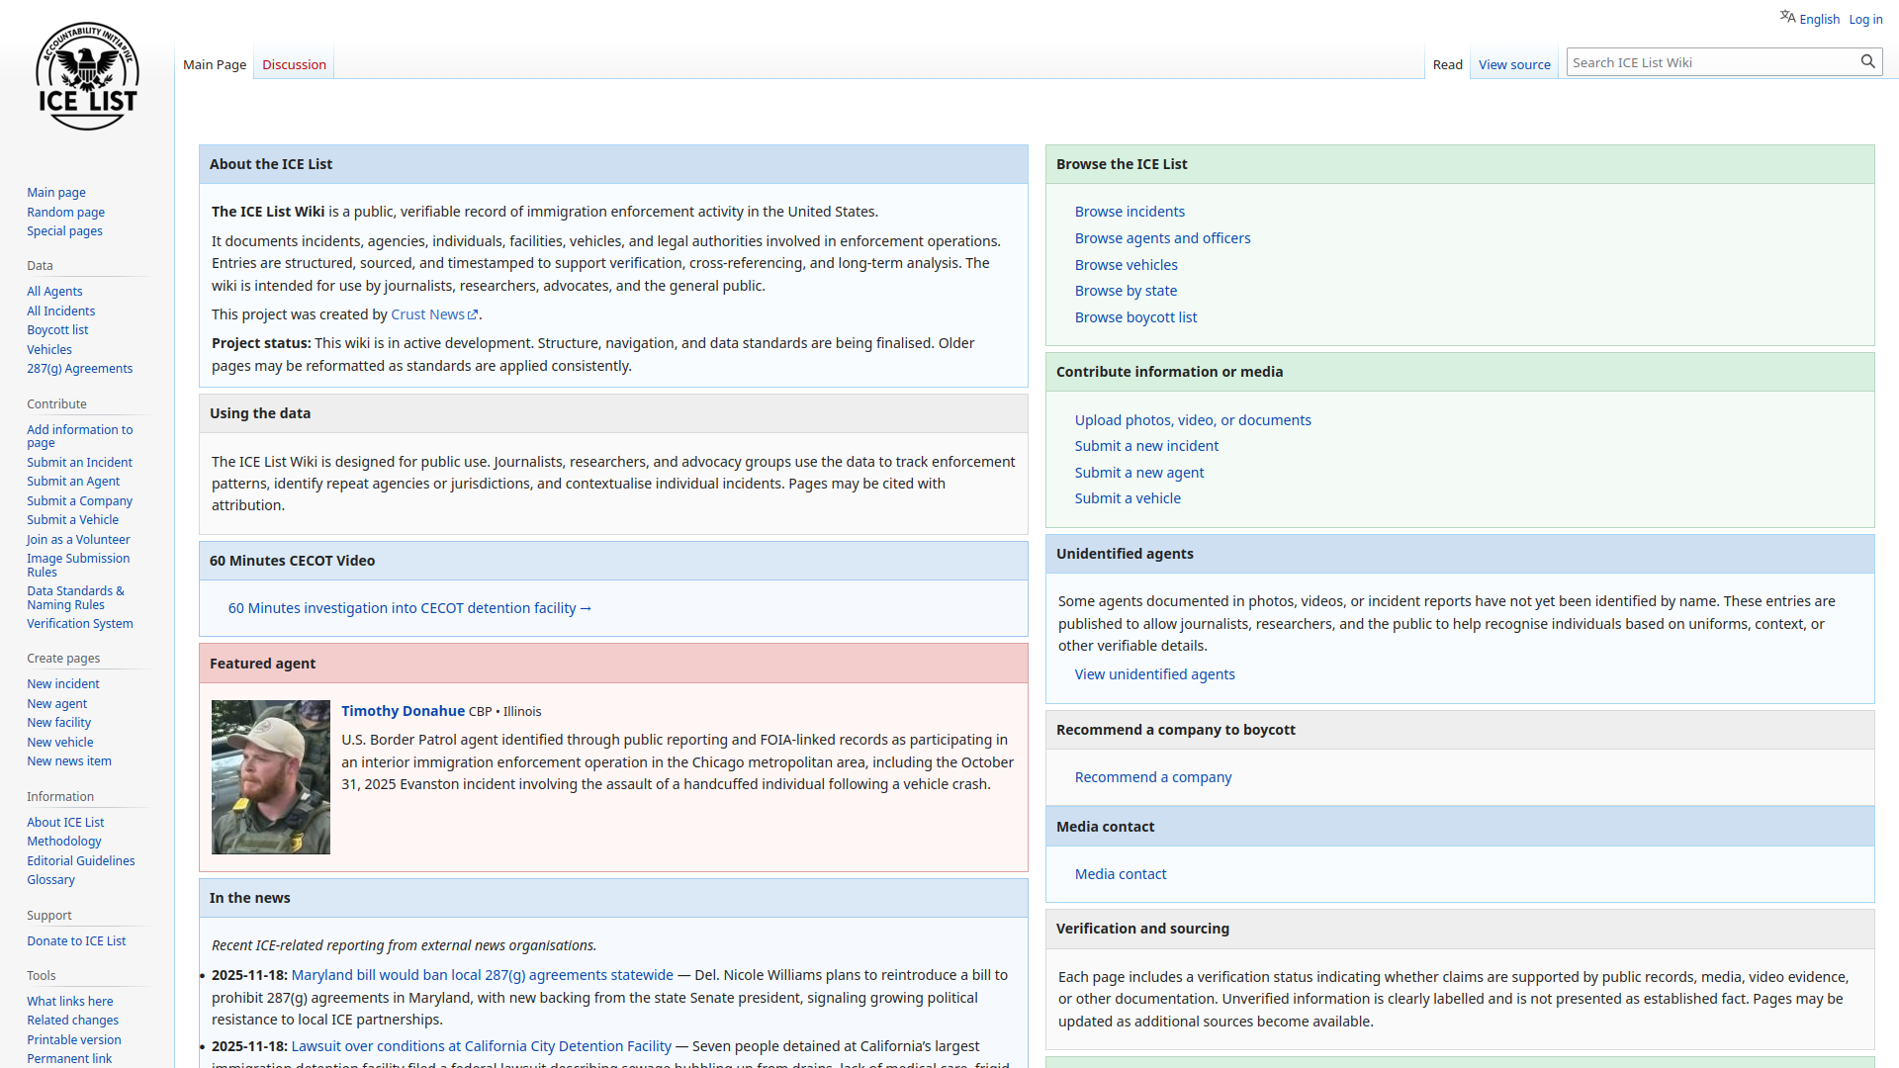Screen dimensions: 1899x1068
Task: Click the ICE List logo
Action: click(x=87, y=77)
